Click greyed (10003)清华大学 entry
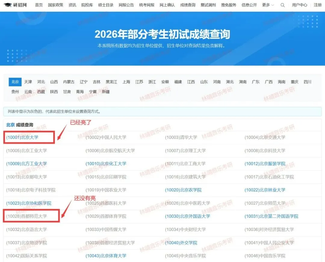Image resolution: width=325 pixels, height=262 pixels. pos(181,137)
